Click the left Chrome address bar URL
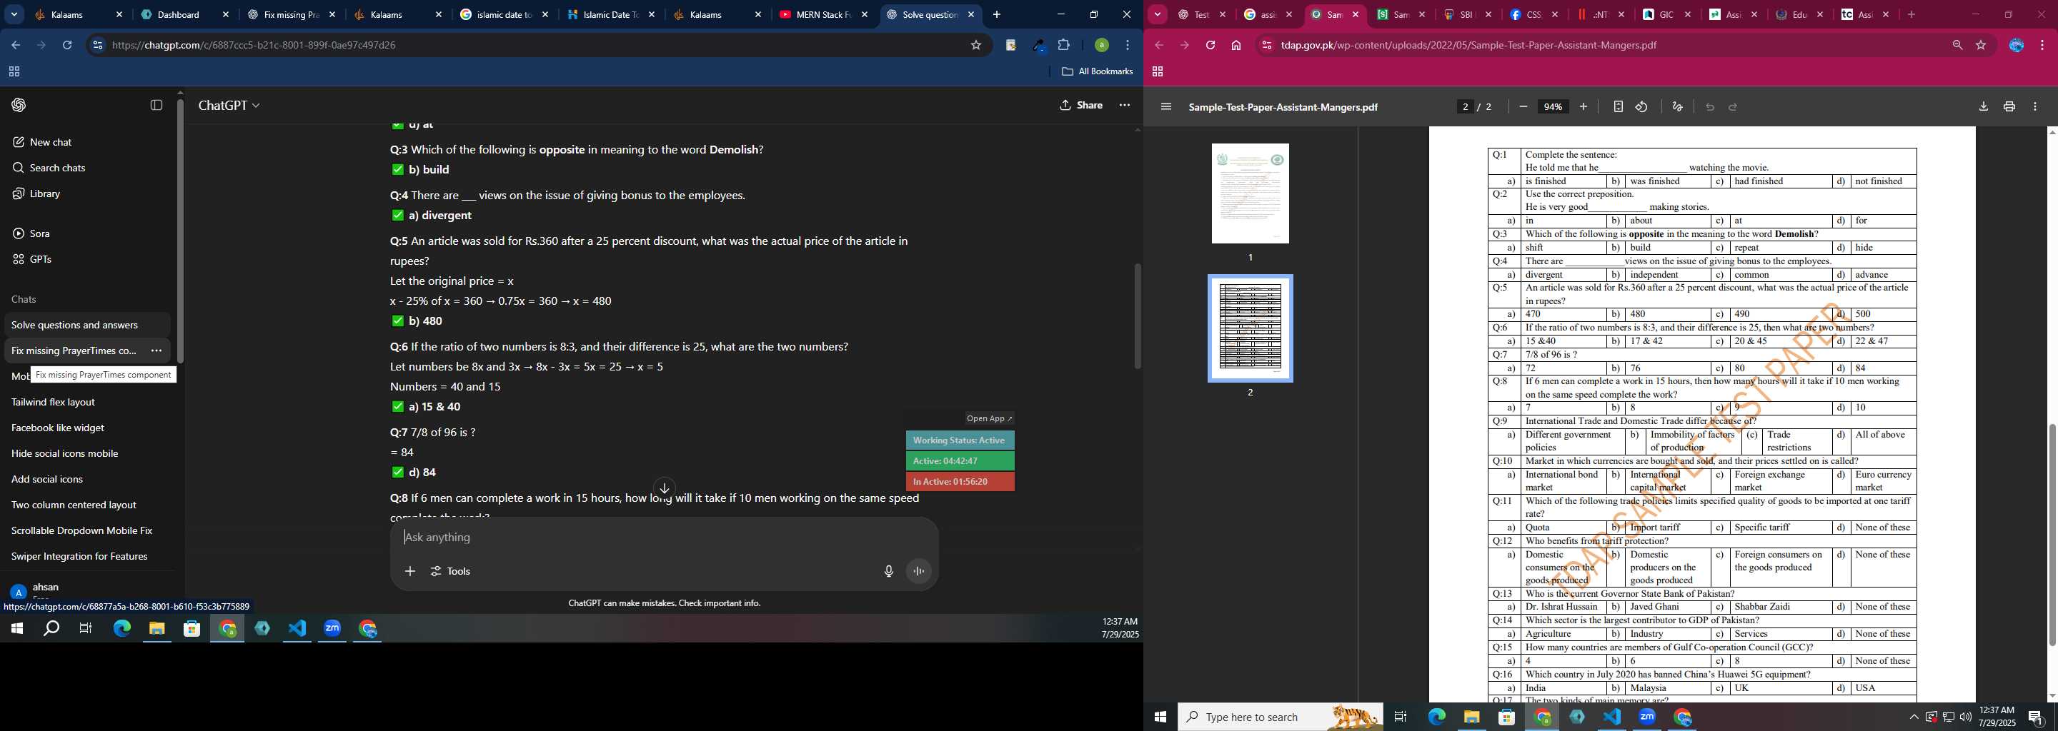Image resolution: width=2058 pixels, height=731 pixels. 254,46
